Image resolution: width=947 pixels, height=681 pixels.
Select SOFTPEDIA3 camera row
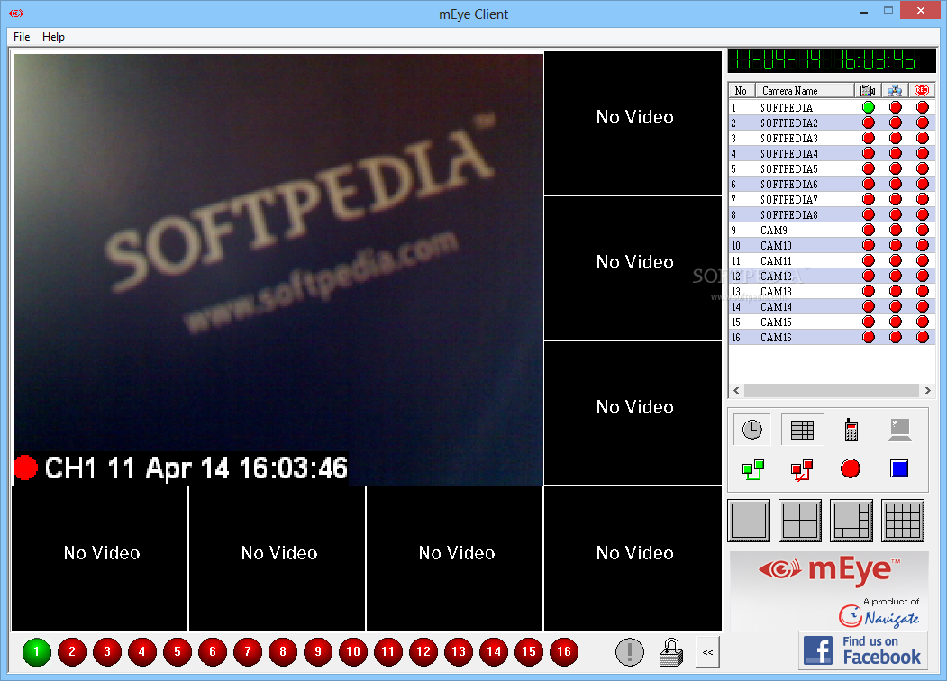[x=832, y=138]
